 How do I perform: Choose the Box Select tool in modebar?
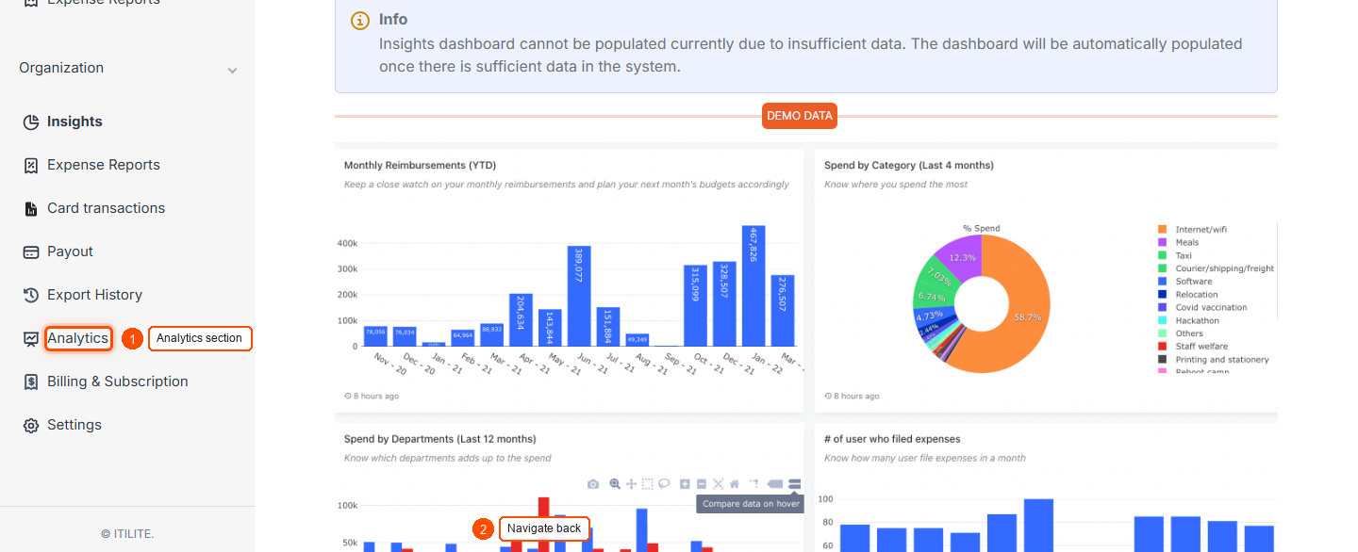tap(648, 484)
